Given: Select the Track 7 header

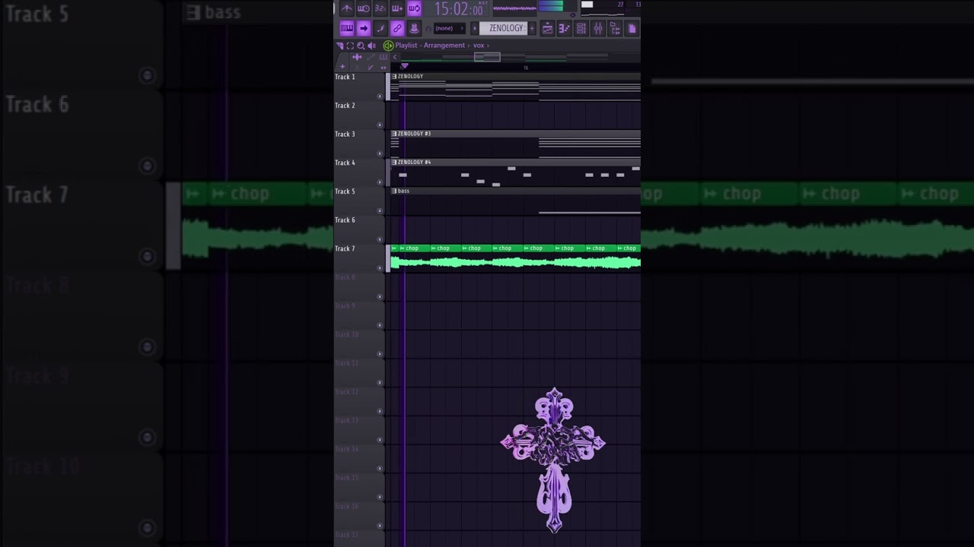Looking at the screenshot, I should click(360, 258).
